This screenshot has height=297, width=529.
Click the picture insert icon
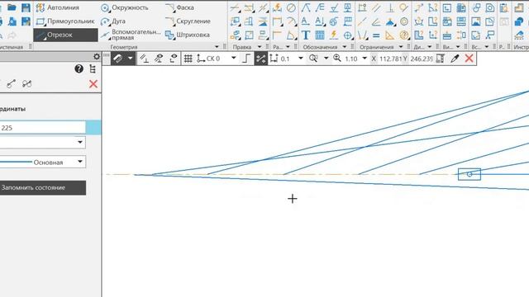tap(476, 21)
